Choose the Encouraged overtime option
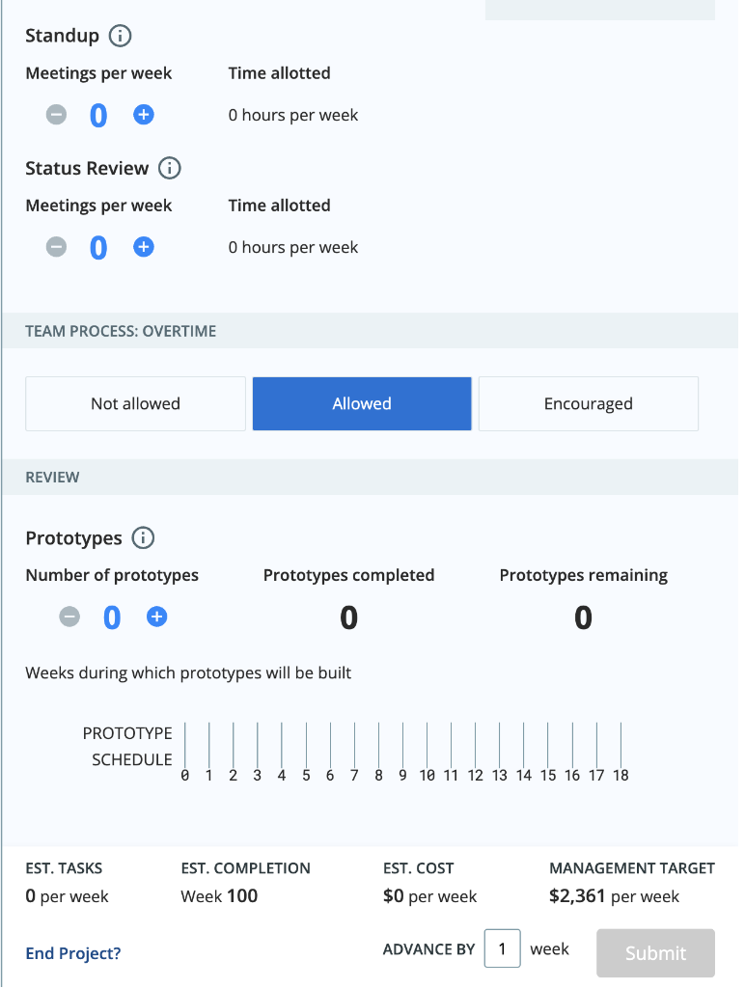This screenshot has width=745, height=988. (588, 404)
